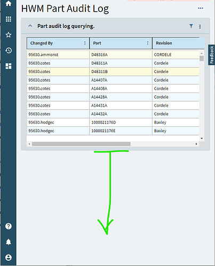
Task: Go to the Home icon in sidebar
Action: pos(9,3)
